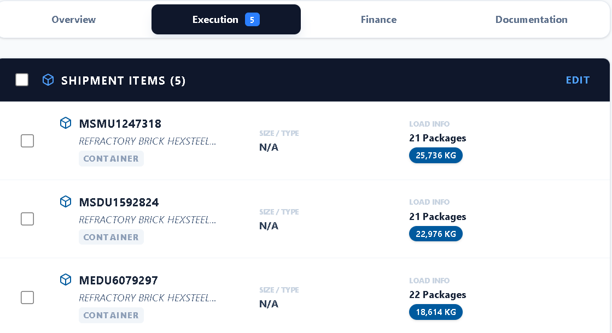Check the box for container MSMU1247318
The image size is (612, 333).
point(27,141)
